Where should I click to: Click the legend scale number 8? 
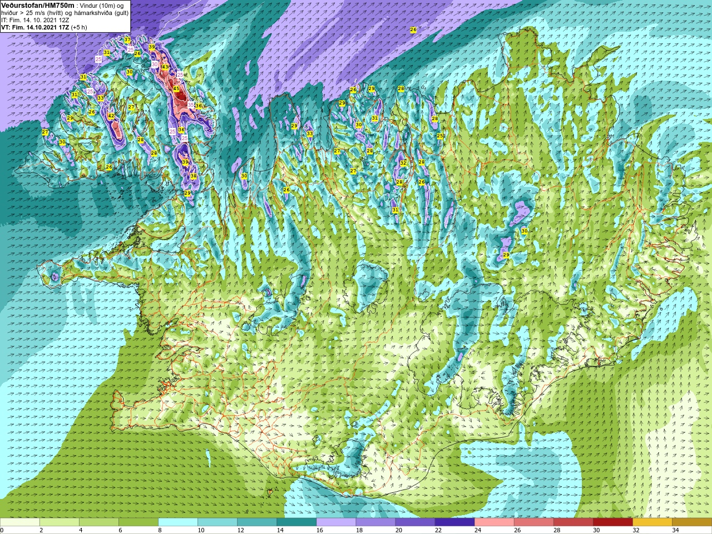(161, 530)
